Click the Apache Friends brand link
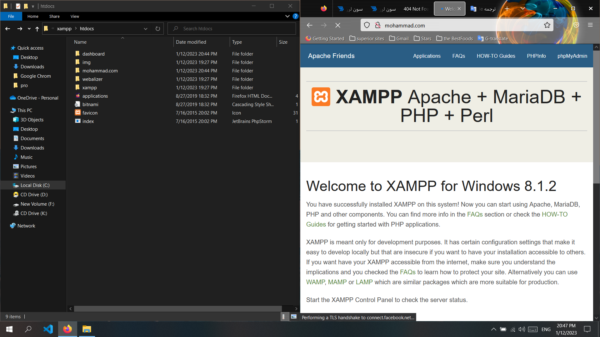Viewport: 600px width, 337px height. pyautogui.click(x=331, y=56)
